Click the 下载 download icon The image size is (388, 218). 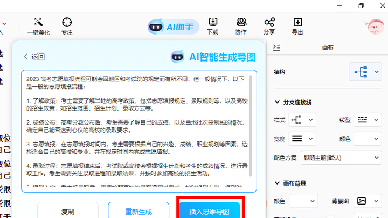(213, 22)
